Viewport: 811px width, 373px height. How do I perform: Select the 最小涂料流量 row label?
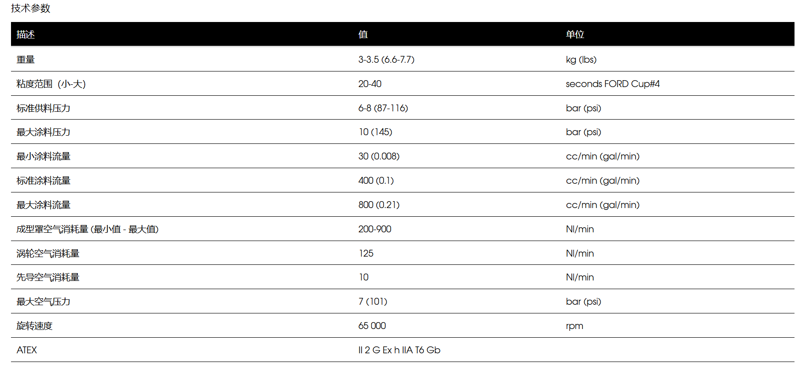click(44, 156)
